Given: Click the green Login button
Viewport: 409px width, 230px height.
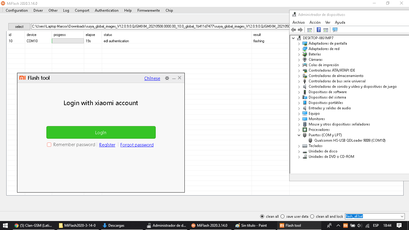Looking at the screenshot, I should pyautogui.click(x=101, y=132).
